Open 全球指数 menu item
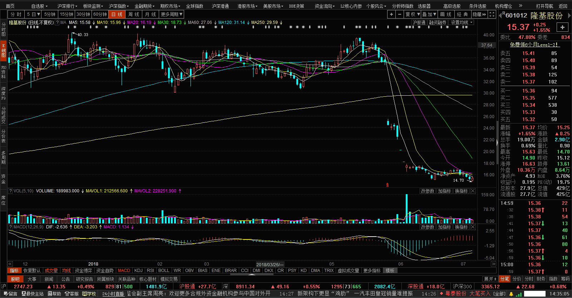 click(194, 6)
